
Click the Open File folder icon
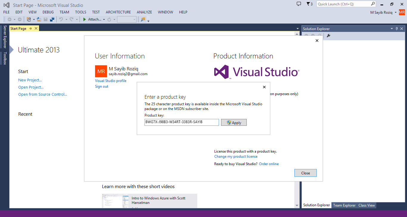click(x=39, y=19)
